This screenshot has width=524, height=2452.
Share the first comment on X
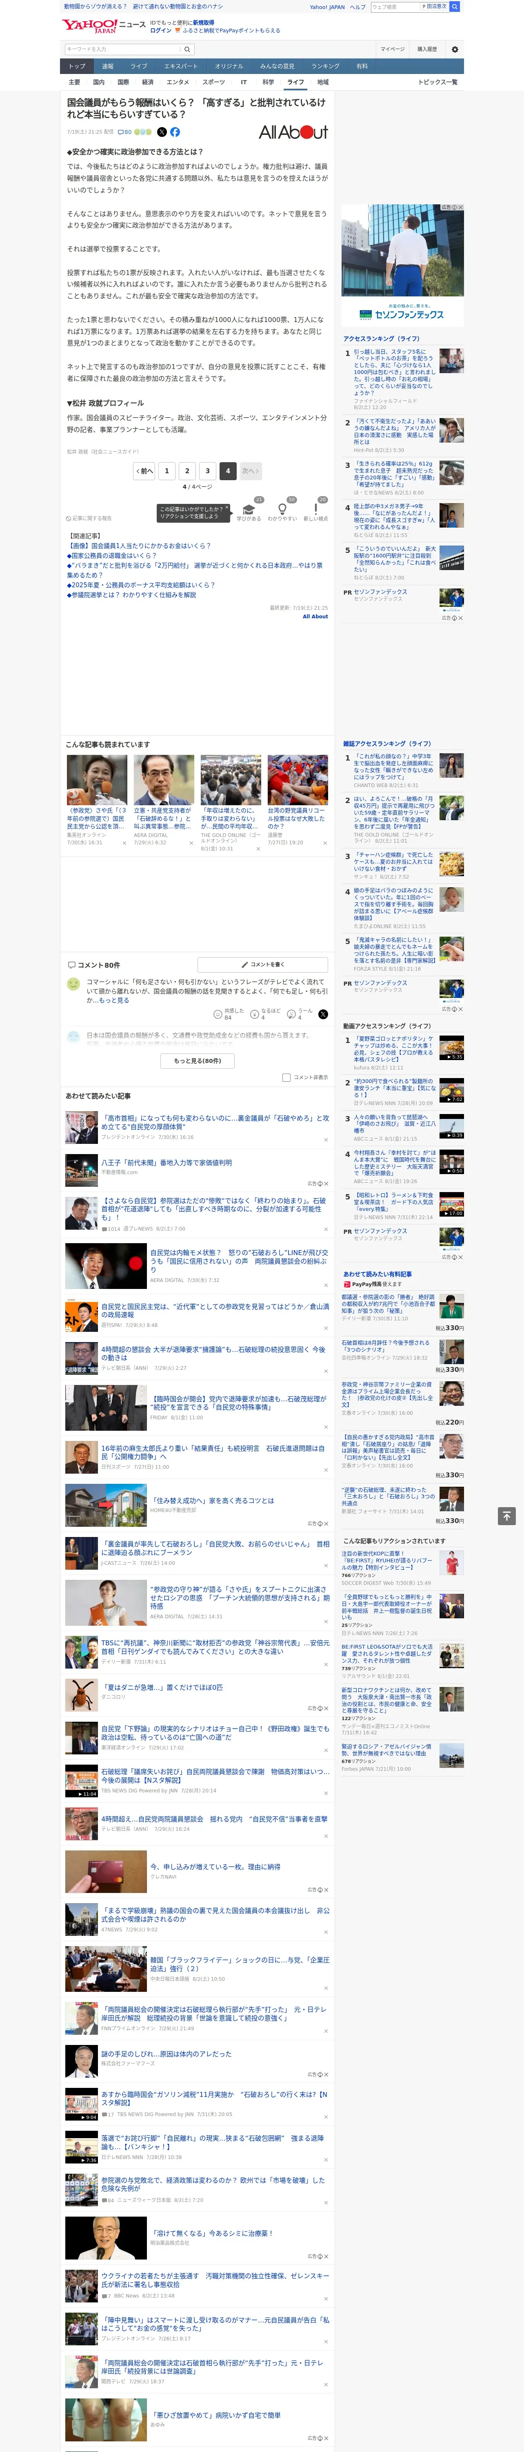click(323, 1015)
